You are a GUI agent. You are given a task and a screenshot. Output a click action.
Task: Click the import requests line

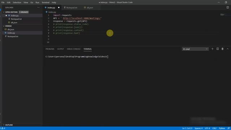[62, 15]
